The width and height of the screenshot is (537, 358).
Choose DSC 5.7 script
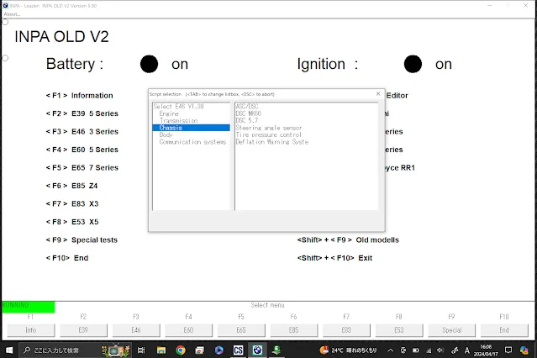(246, 120)
